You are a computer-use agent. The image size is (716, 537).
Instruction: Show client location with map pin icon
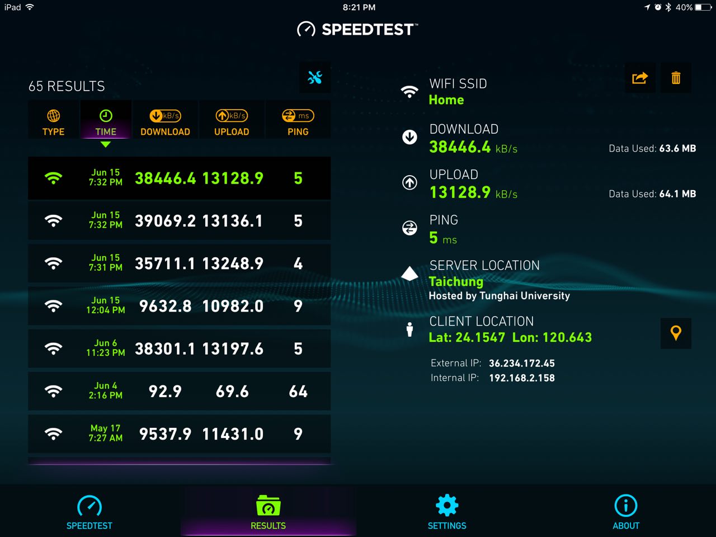click(676, 333)
